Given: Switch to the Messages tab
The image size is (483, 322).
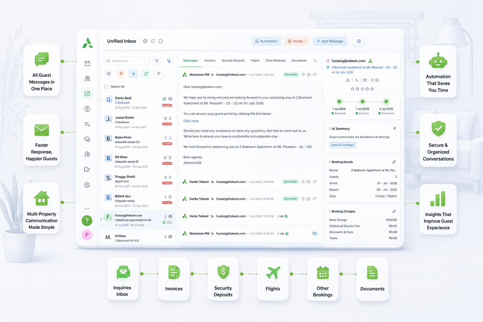Looking at the screenshot, I should click(191, 61).
